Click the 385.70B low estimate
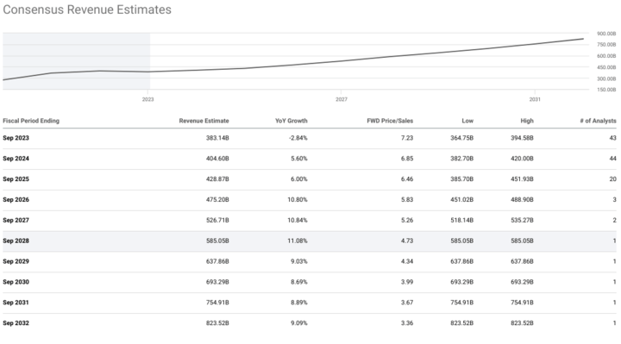This screenshot has height=344, width=621. [461, 179]
